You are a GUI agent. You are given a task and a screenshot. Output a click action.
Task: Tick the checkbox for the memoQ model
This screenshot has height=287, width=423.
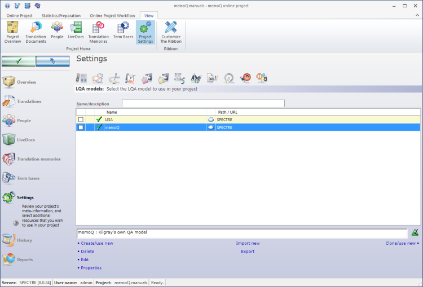pyautogui.click(x=81, y=127)
